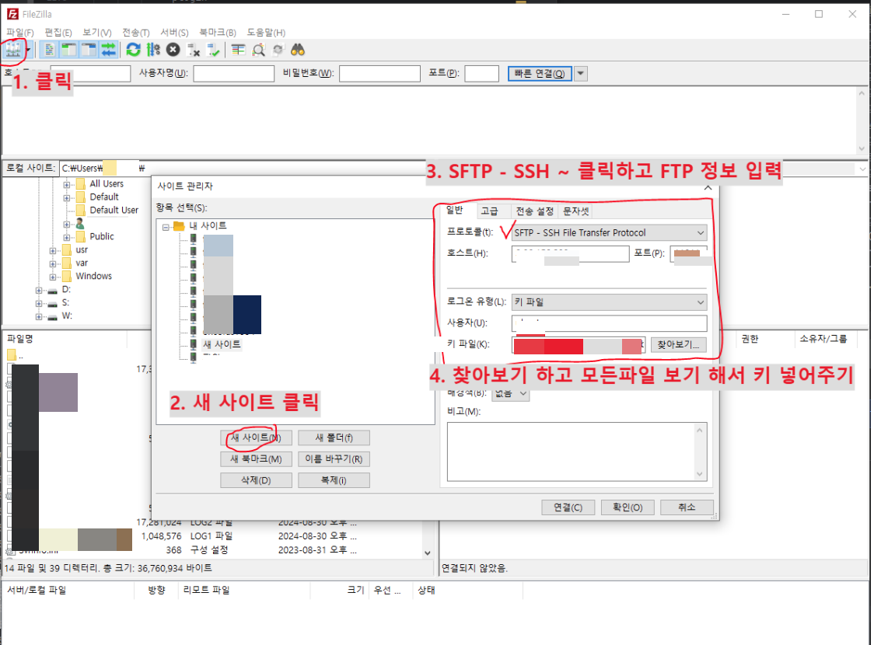Toggle transfer queue display icon
Screen dimensions: 874x645
coord(109,51)
